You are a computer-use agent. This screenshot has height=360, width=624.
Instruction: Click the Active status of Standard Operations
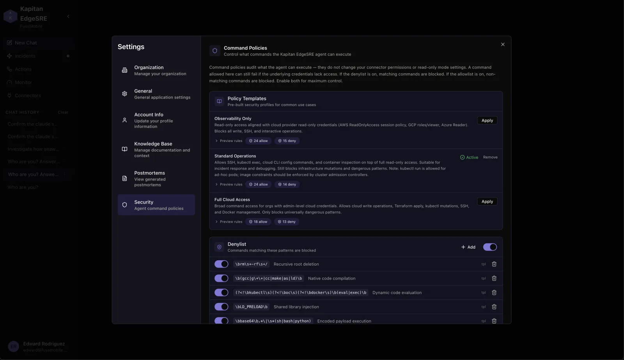point(469,157)
